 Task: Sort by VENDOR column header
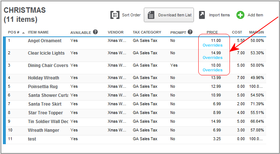click(115, 32)
